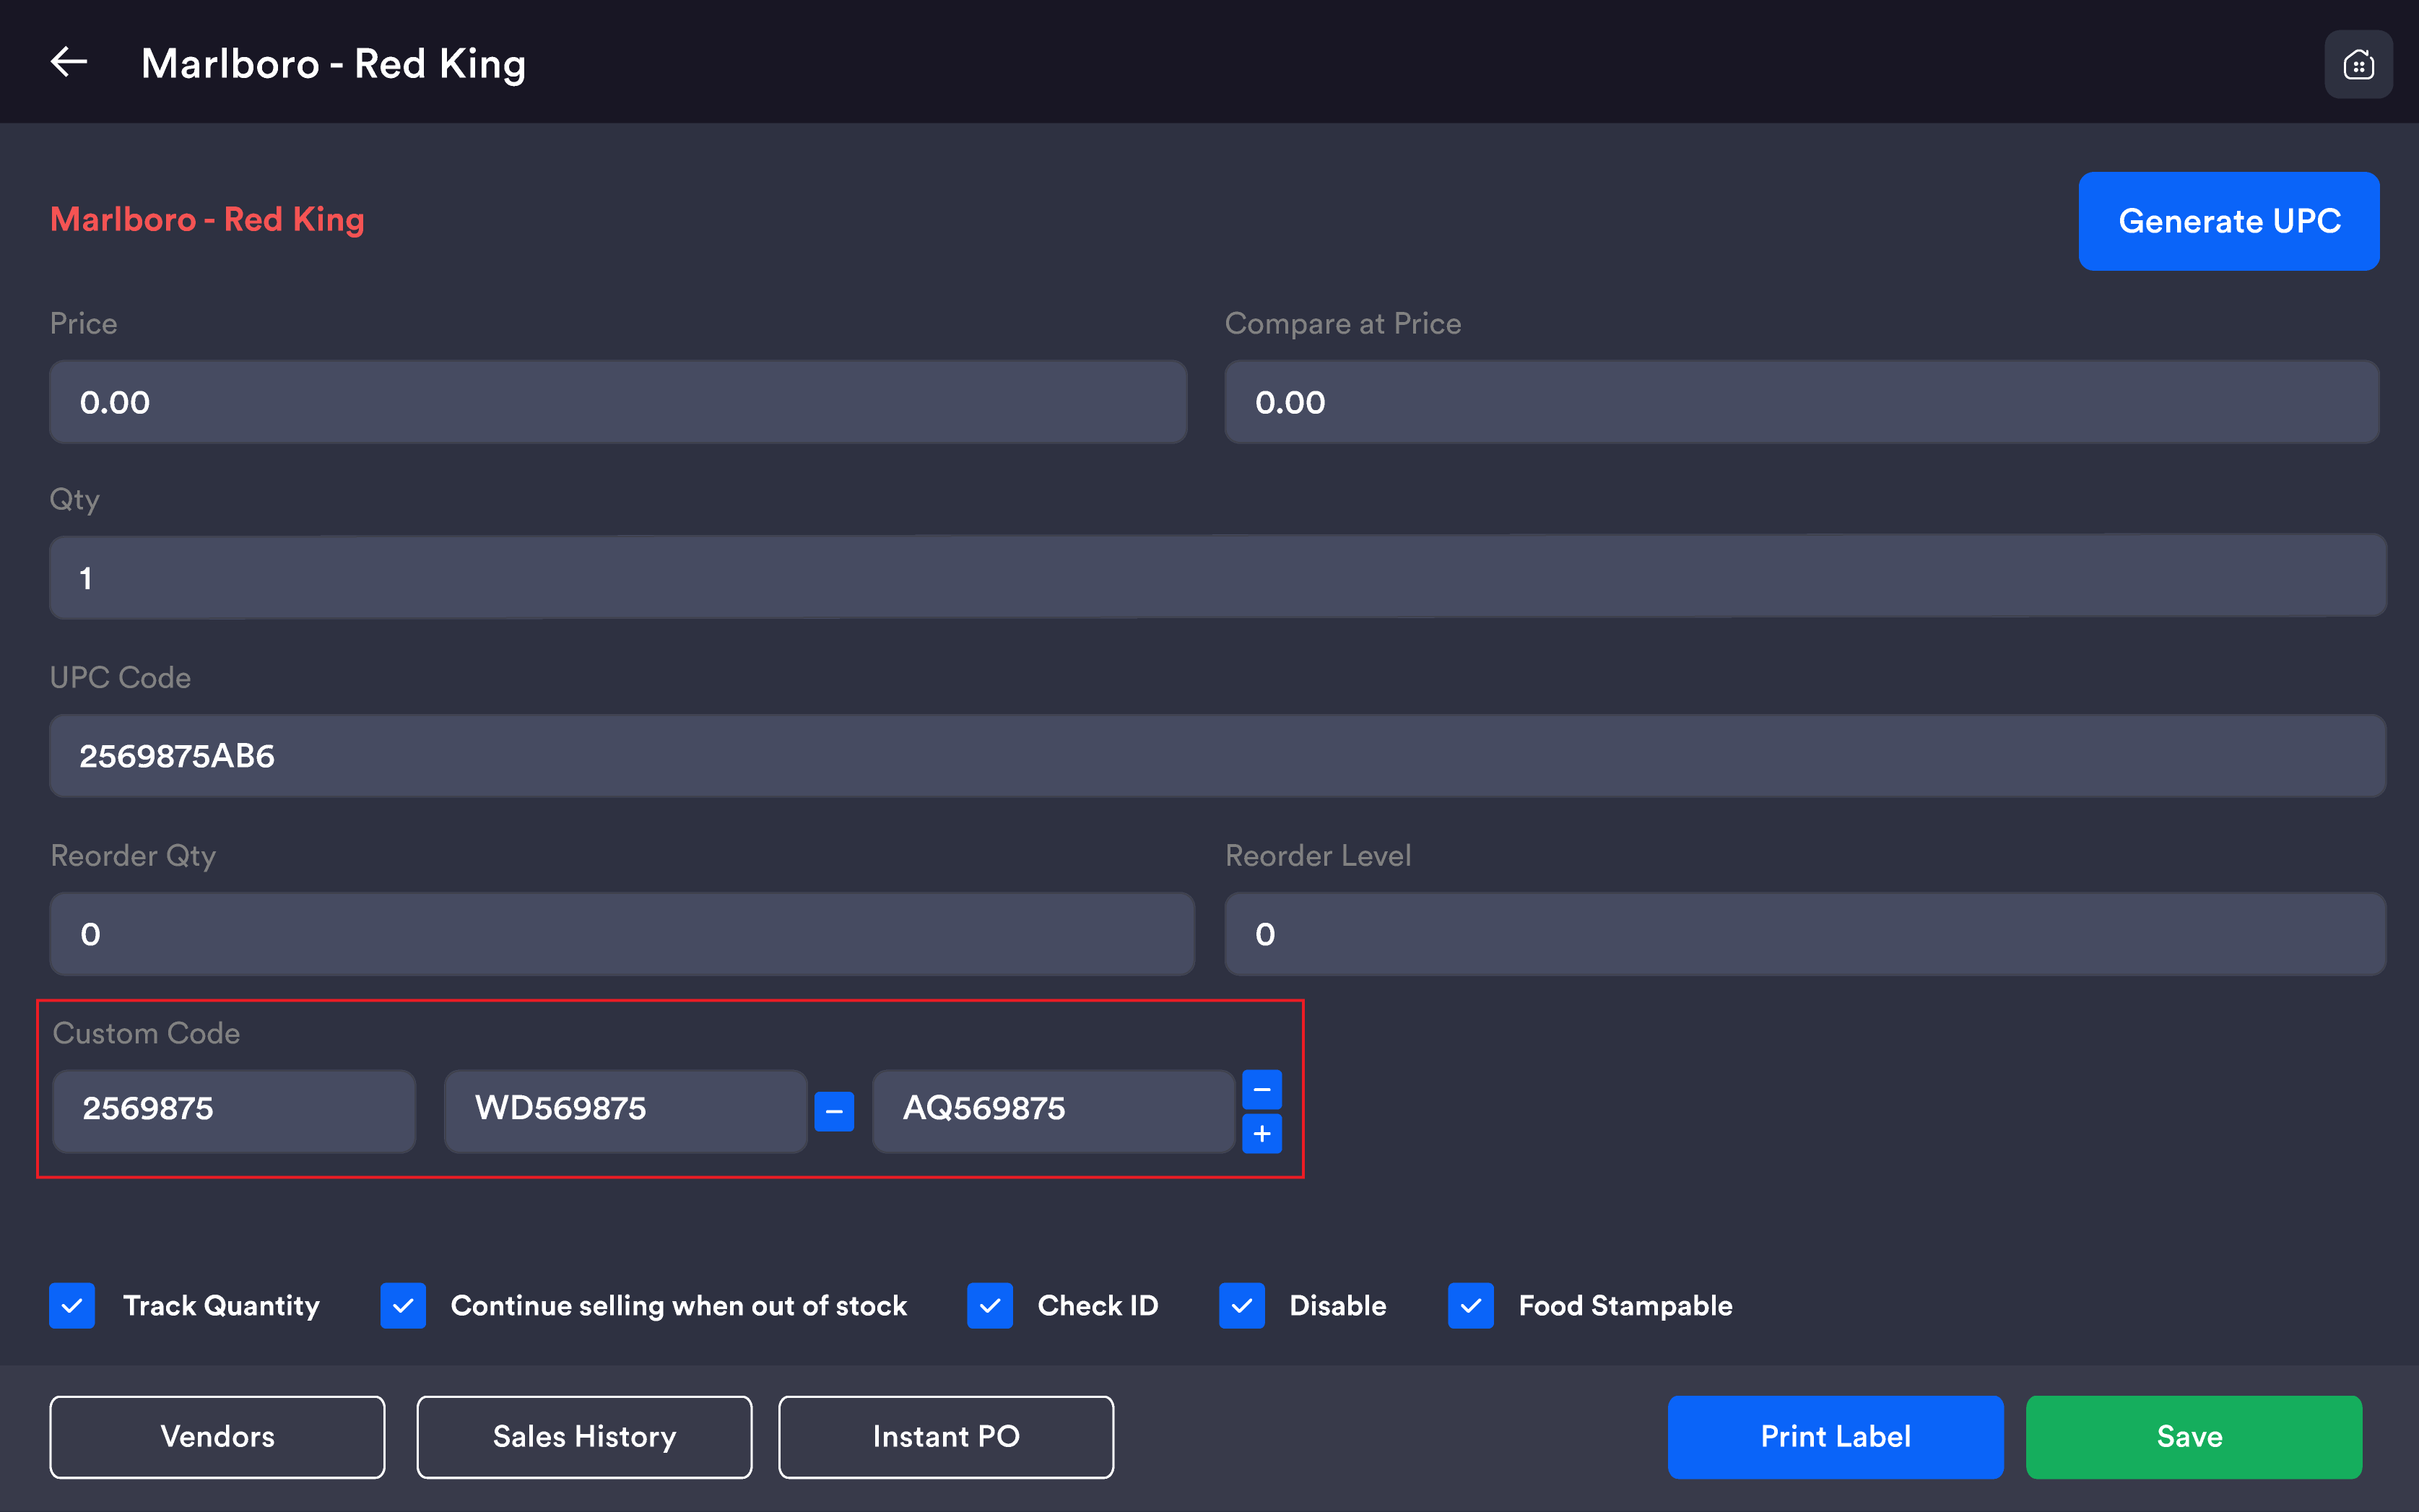Save the product changes

point(2193,1436)
